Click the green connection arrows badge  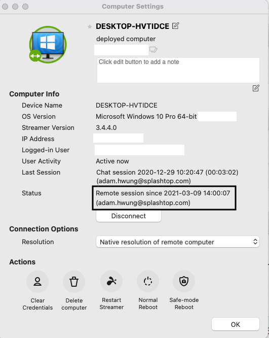click(x=35, y=56)
